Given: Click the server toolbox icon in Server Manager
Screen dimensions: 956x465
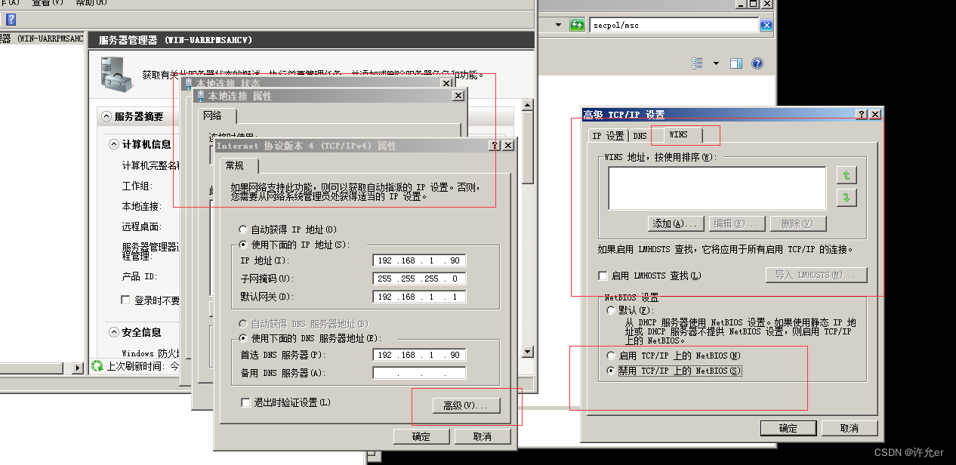Looking at the screenshot, I should click(116, 74).
